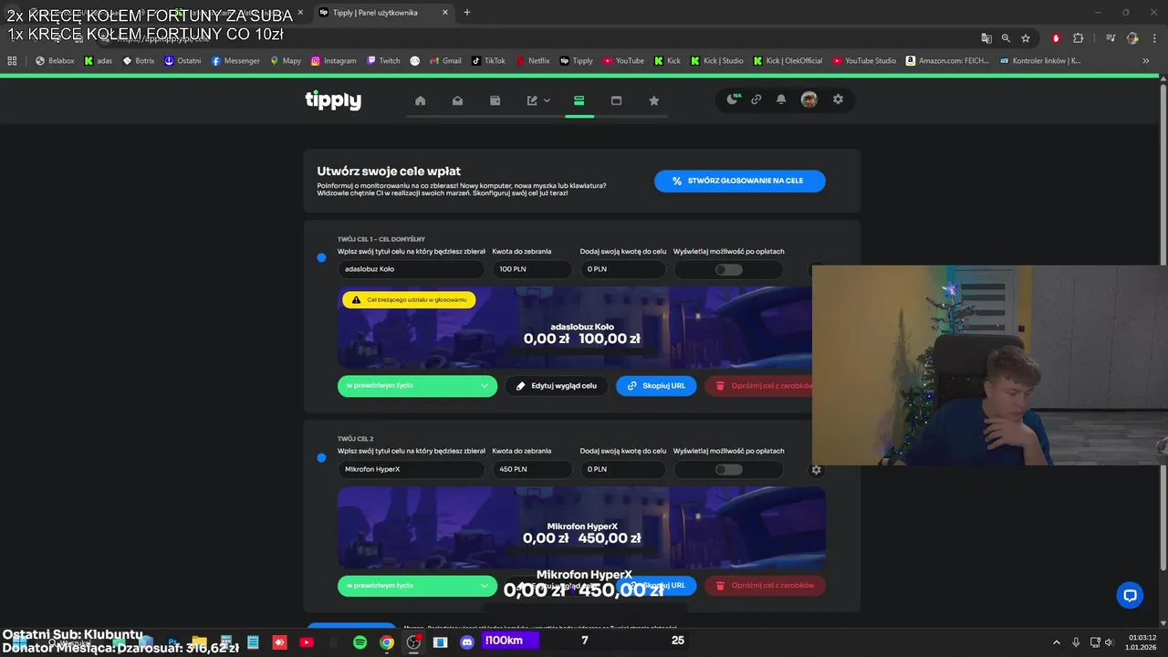Open the Instagram bookmark
Screen dimensions: 1168x657
[x=333, y=61]
